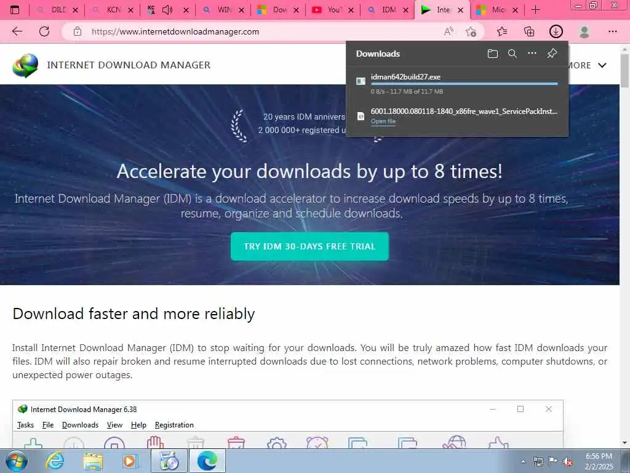Open the Favorites list icon
Viewport: 630px width, 473px height.
502,31
